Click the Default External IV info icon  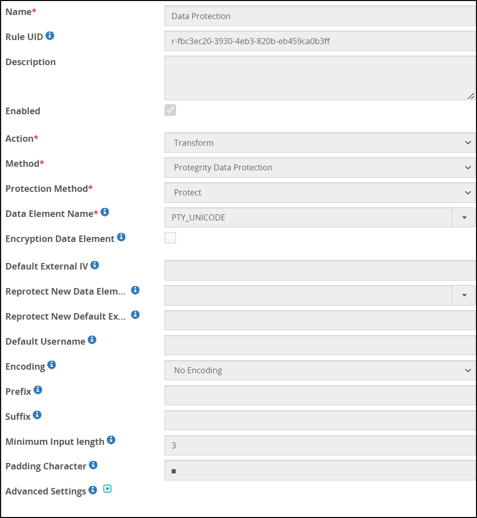click(x=94, y=265)
